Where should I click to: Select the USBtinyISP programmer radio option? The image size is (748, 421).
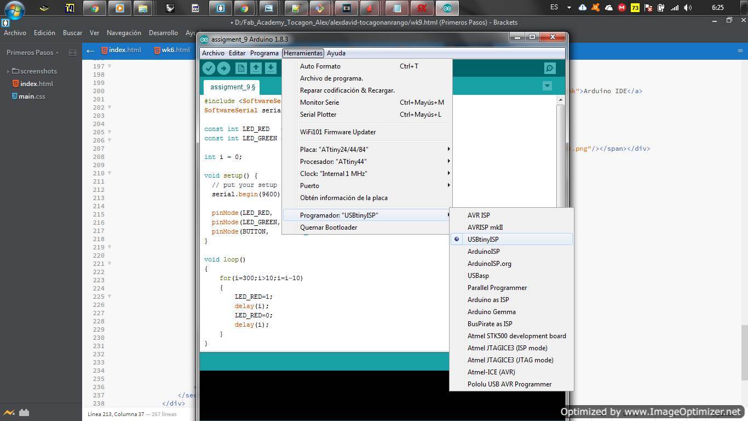click(511, 240)
